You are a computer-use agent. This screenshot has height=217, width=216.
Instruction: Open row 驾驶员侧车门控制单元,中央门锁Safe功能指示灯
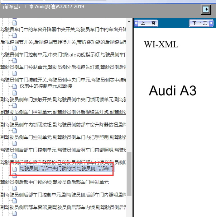[x=63, y=55]
